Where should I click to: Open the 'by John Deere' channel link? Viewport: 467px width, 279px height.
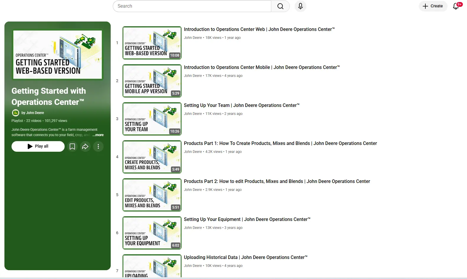(x=32, y=113)
